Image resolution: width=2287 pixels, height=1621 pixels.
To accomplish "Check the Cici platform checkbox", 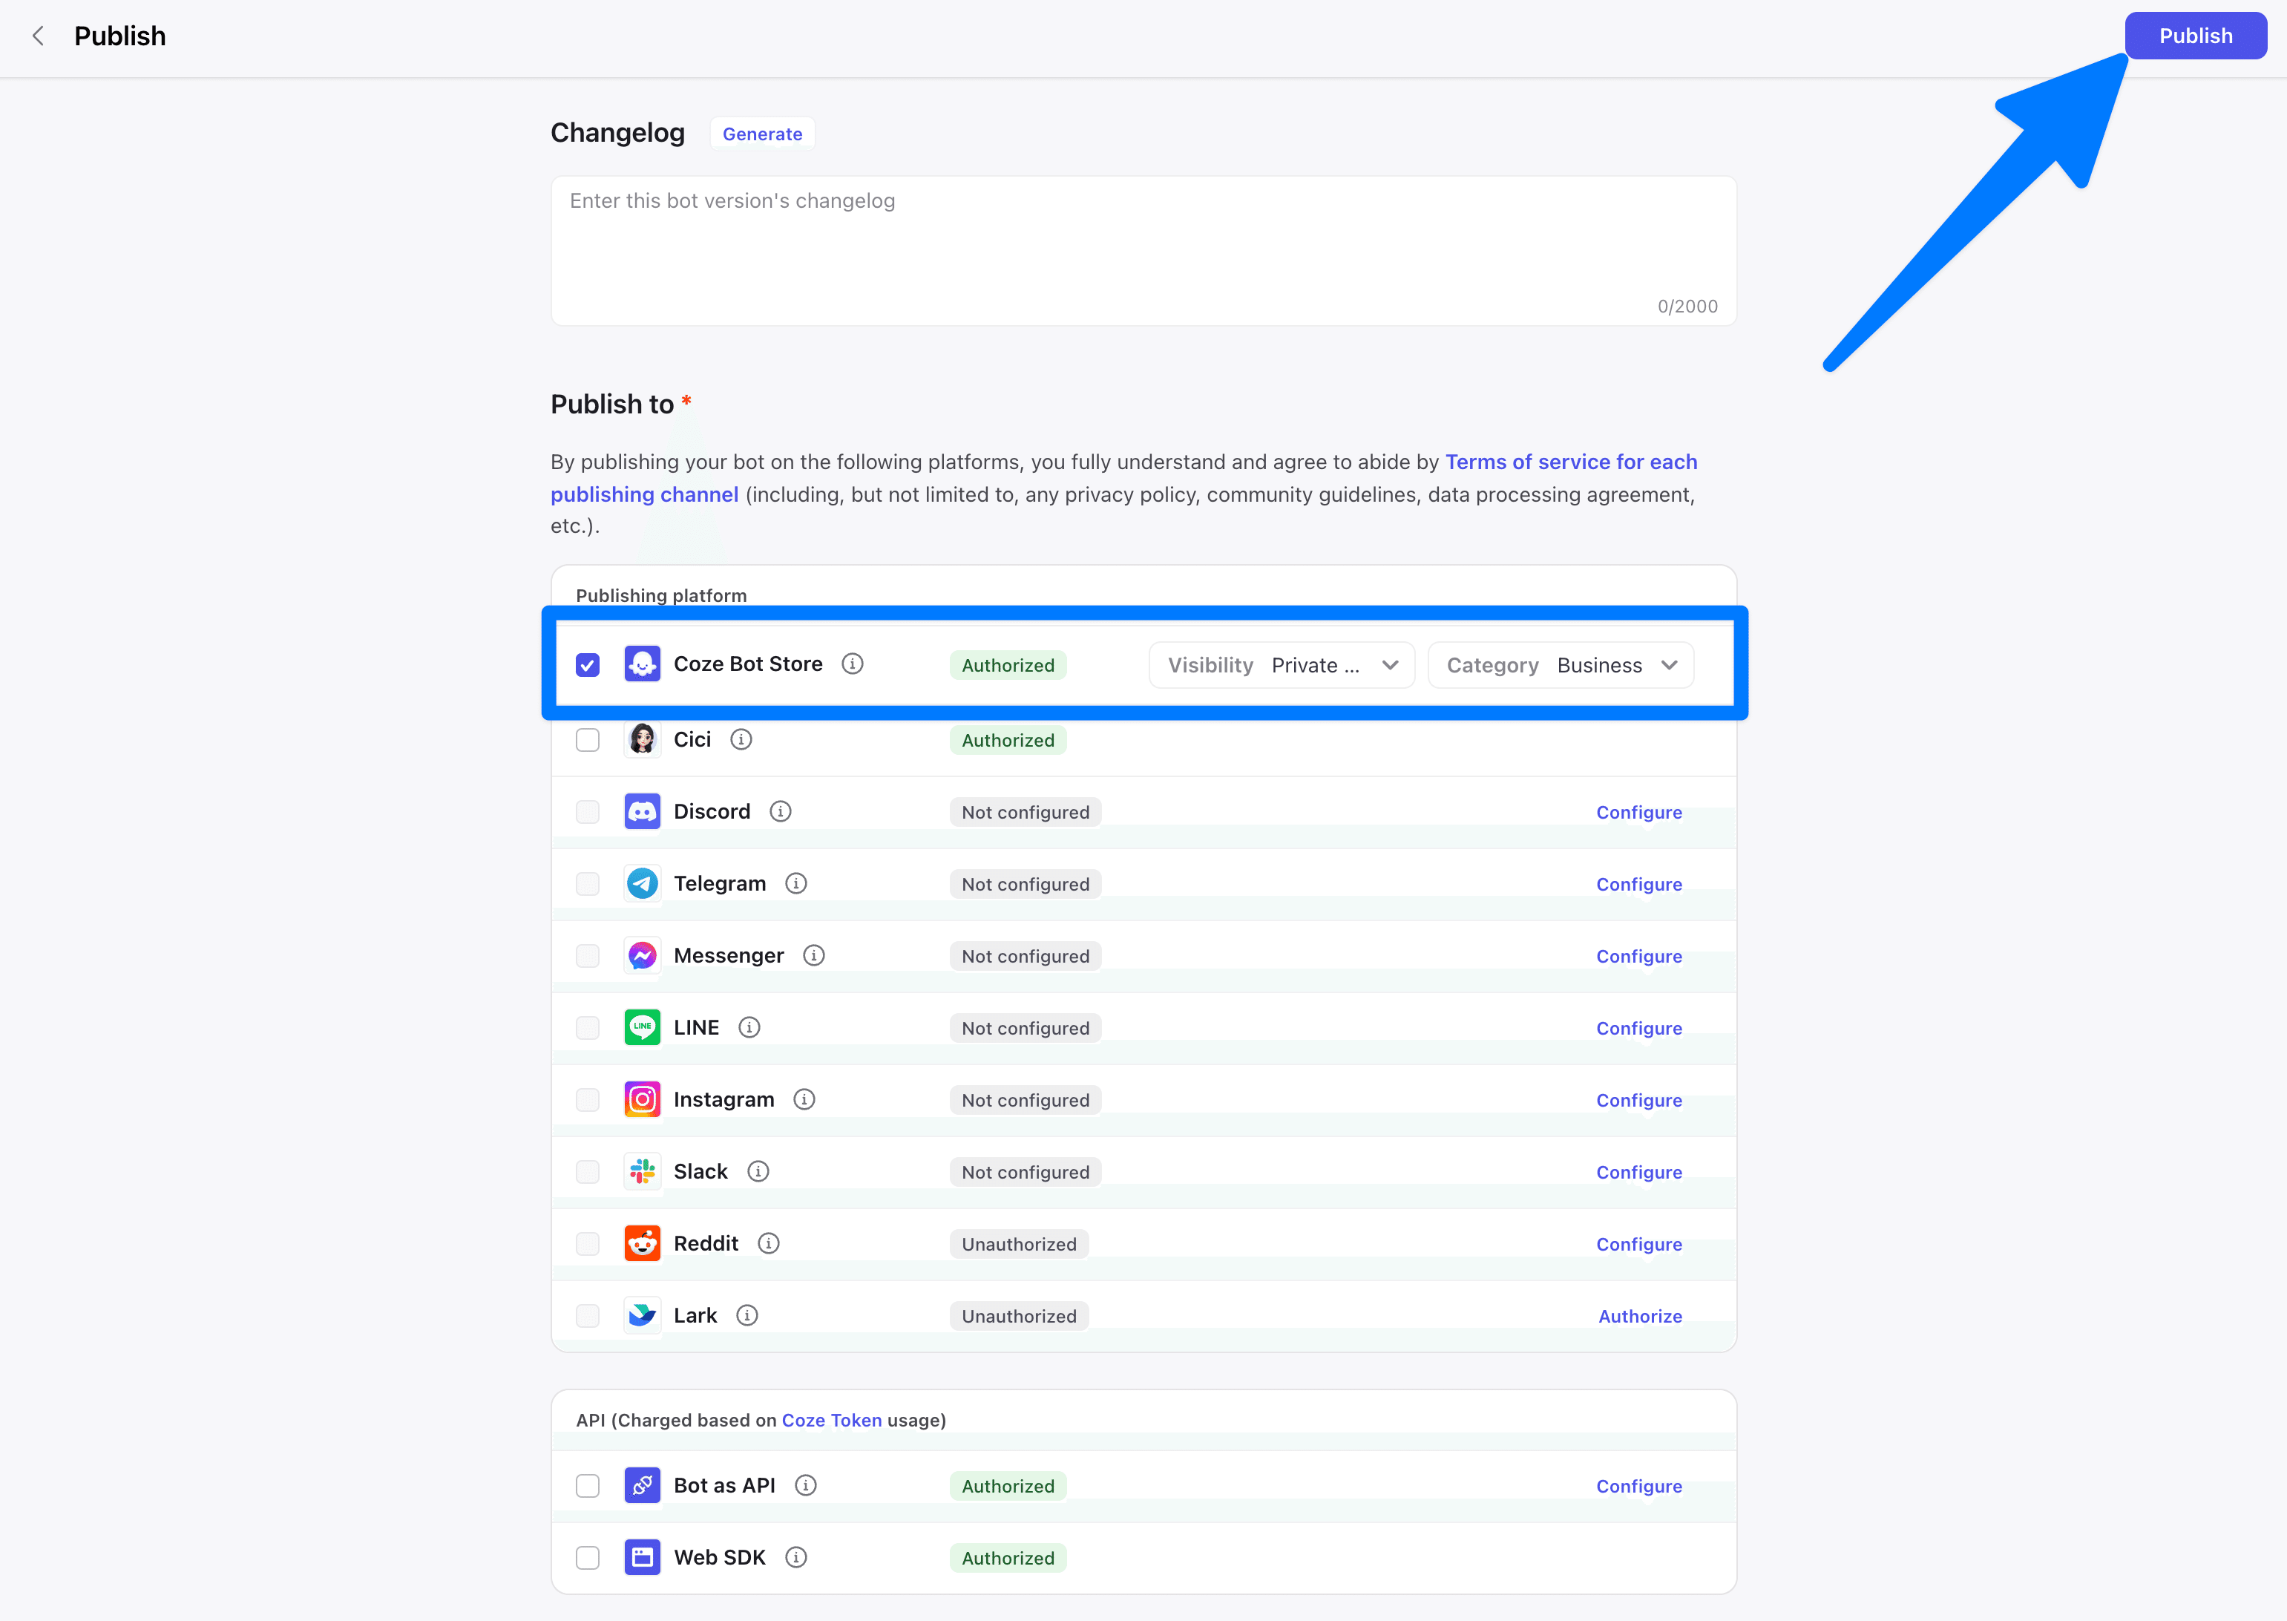I will pos(588,740).
